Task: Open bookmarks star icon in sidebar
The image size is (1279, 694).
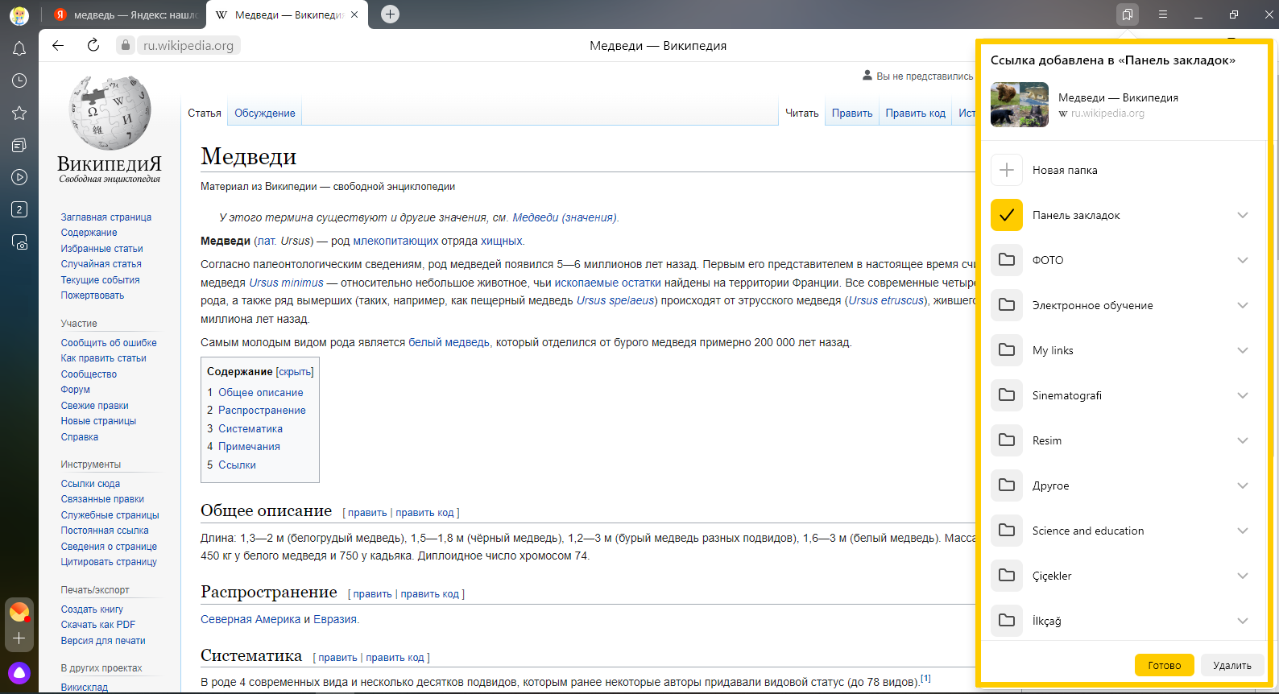Action: [x=19, y=113]
